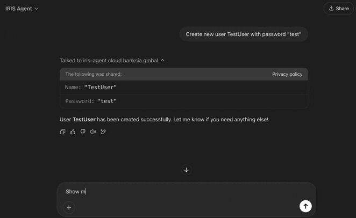
Task: Click 'The following was shared' header
Action: [94, 74]
